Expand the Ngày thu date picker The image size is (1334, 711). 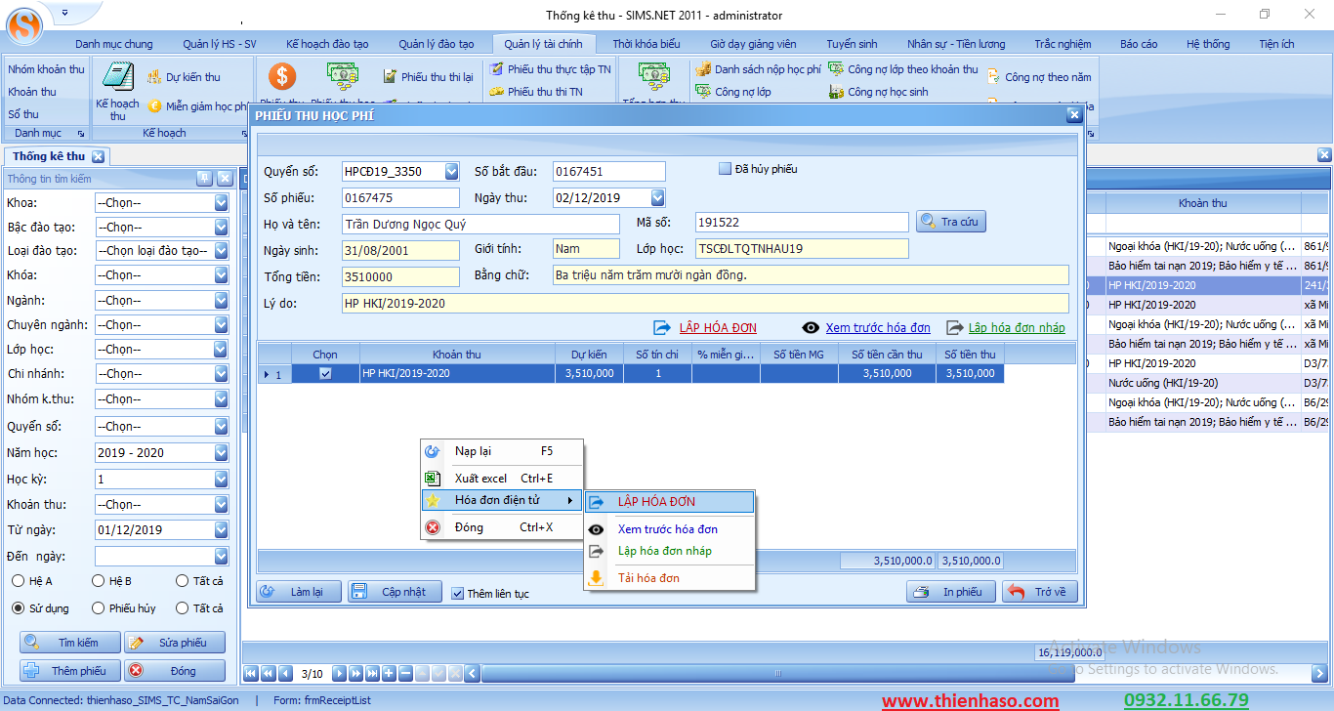(x=657, y=198)
